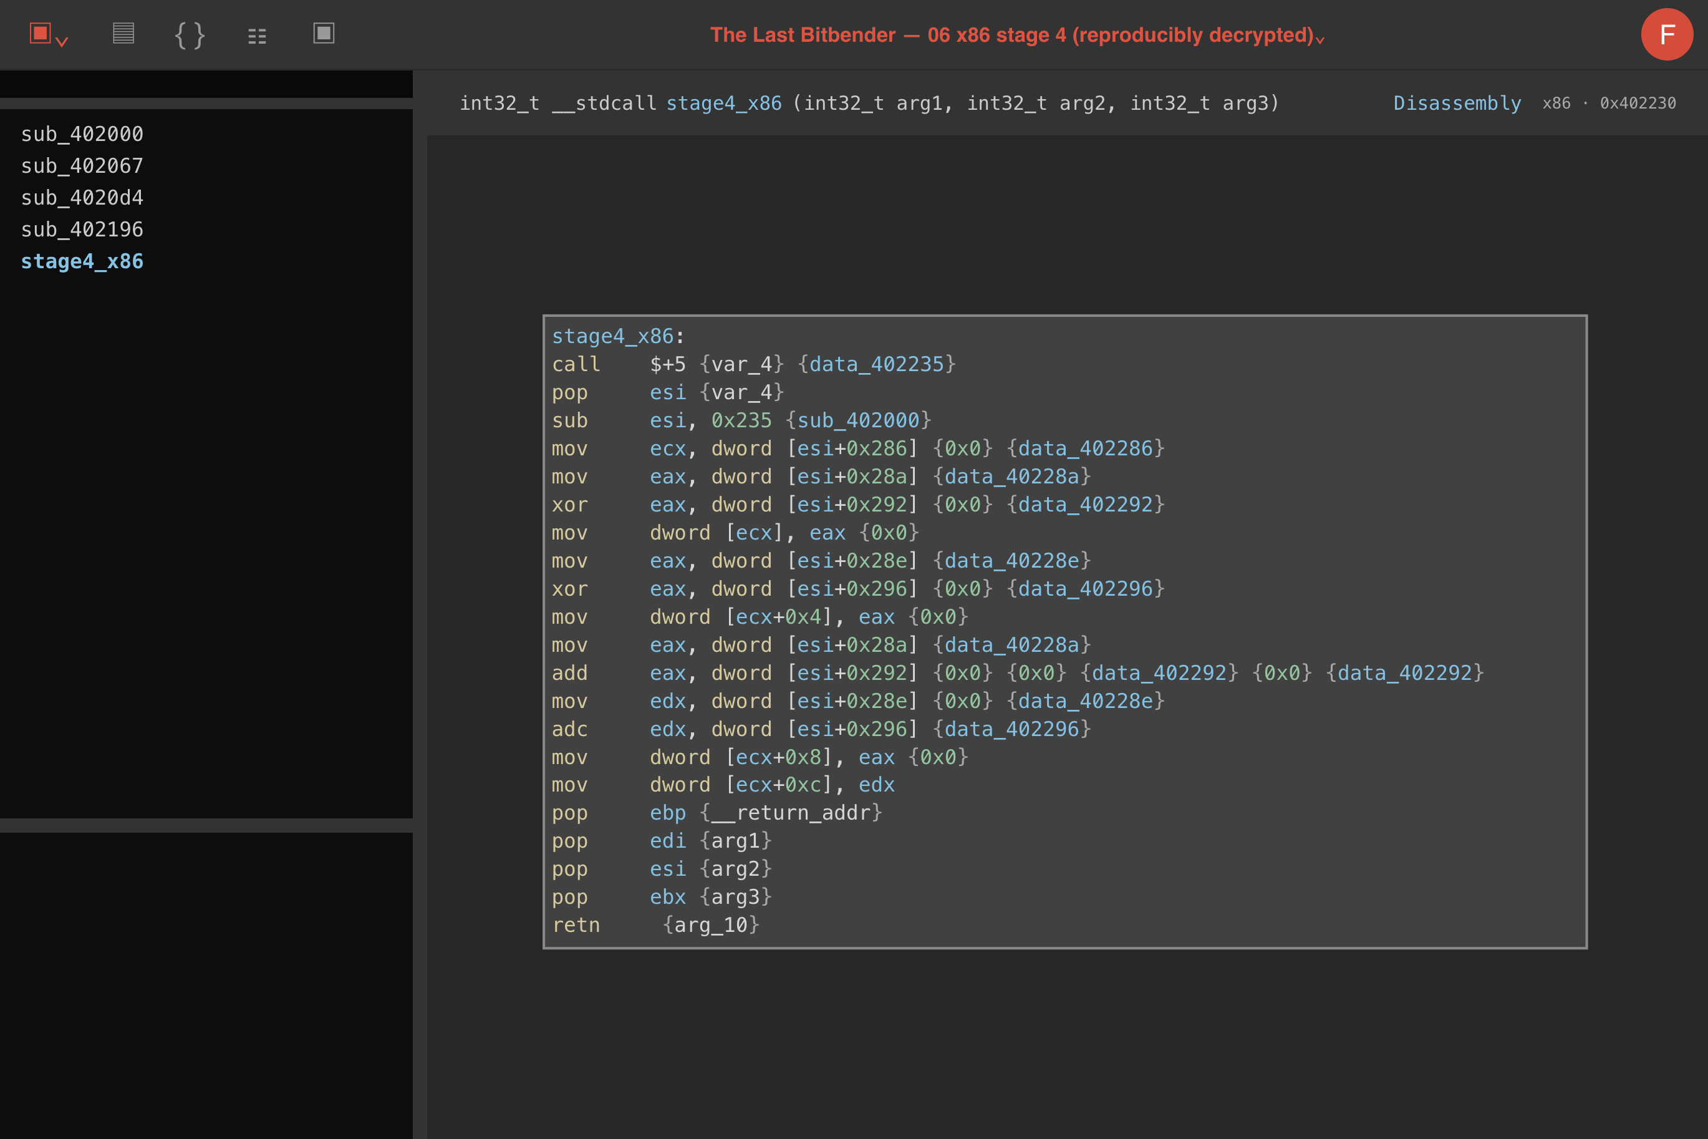Viewport: 1708px width, 1139px height.
Task: Select sub_4020d4 in function list
Action: click(x=82, y=198)
